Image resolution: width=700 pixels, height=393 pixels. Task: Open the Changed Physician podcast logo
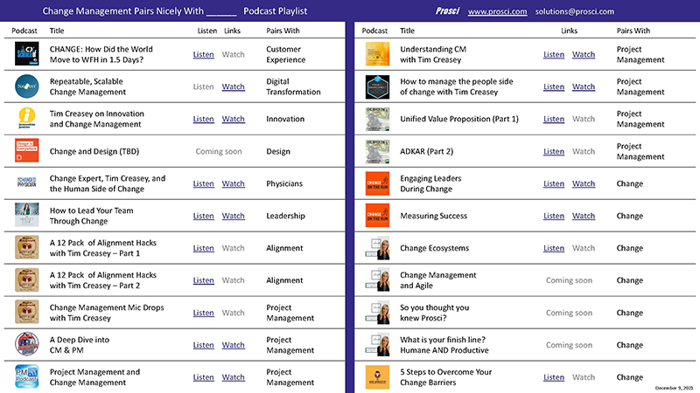pyautogui.click(x=28, y=183)
